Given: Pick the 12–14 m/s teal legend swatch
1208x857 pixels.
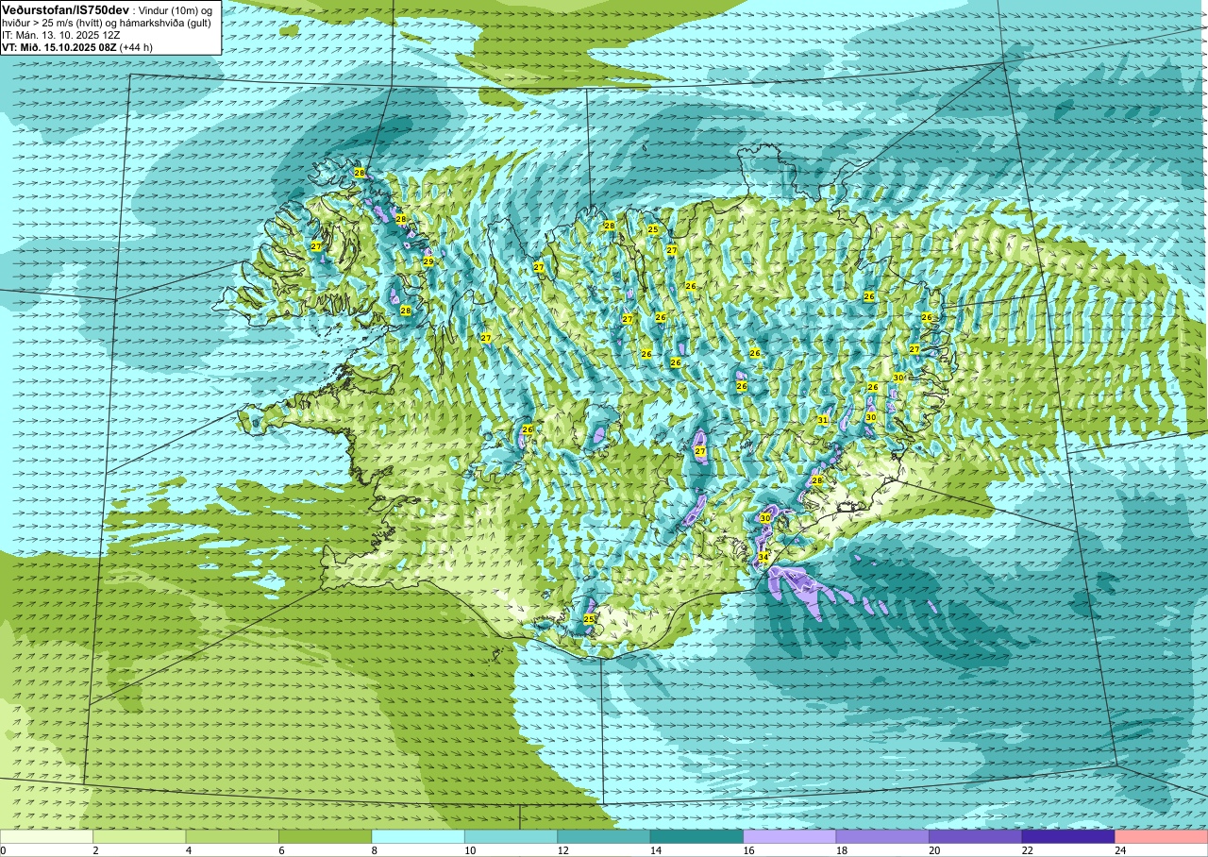Looking at the screenshot, I should [x=604, y=836].
